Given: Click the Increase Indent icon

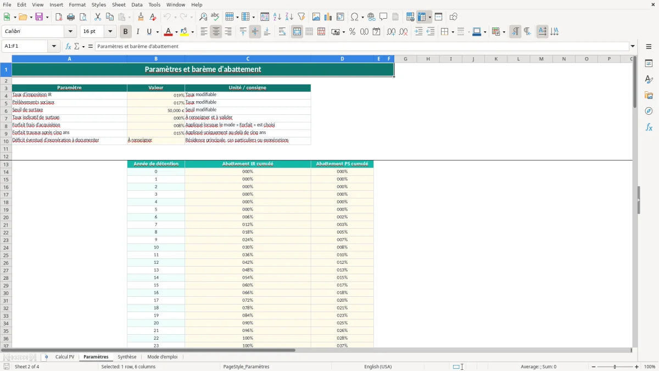Looking at the screenshot, I should [x=418, y=32].
